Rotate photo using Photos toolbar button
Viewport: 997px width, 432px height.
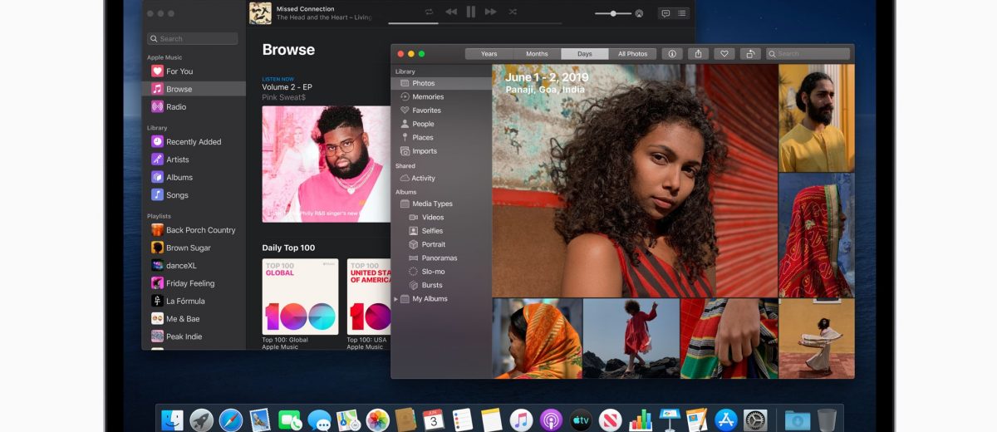750,54
